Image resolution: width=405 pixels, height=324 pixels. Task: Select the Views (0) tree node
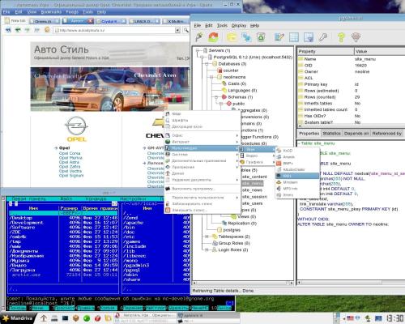tap(247, 216)
